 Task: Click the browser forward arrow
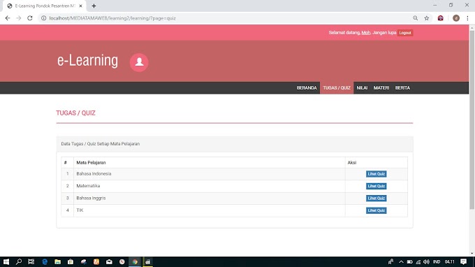tap(18, 18)
